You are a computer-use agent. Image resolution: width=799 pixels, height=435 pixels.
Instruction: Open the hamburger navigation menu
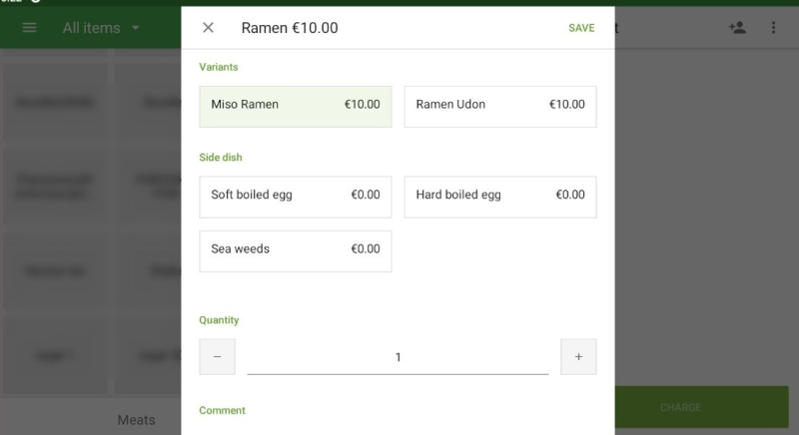(29, 28)
